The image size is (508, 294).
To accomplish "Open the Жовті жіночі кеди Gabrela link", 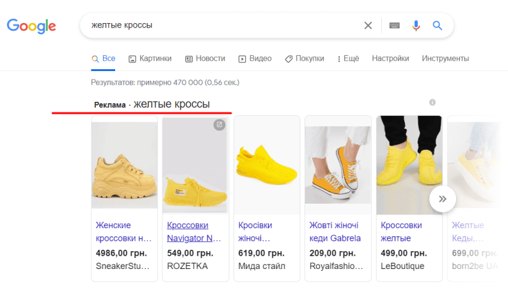I will pyautogui.click(x=335, y=232).
